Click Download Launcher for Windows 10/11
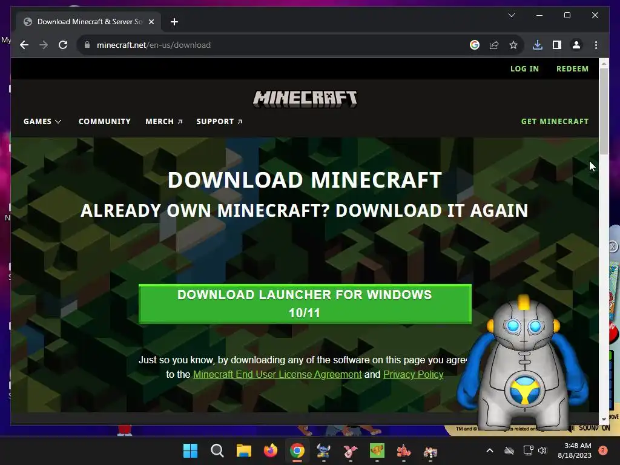The image size is (620, 465). 305,304
